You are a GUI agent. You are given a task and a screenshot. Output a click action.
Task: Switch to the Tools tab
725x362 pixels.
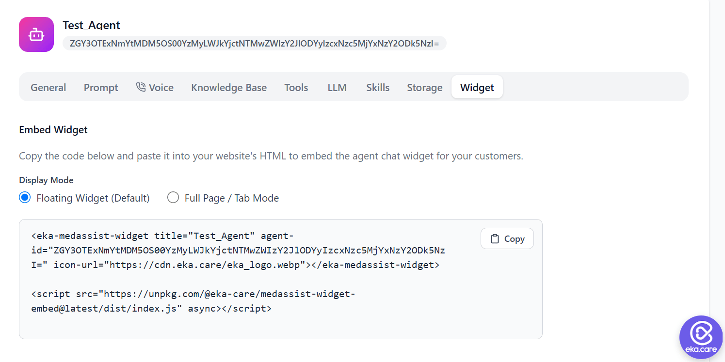click(x=296, y=88)
